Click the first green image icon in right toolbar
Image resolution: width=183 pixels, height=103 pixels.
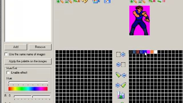pos(152,1)
